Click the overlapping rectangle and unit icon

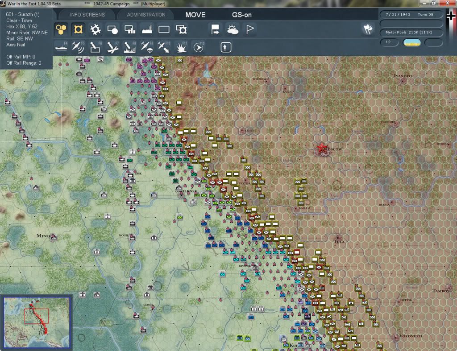(x=181, y=29)
